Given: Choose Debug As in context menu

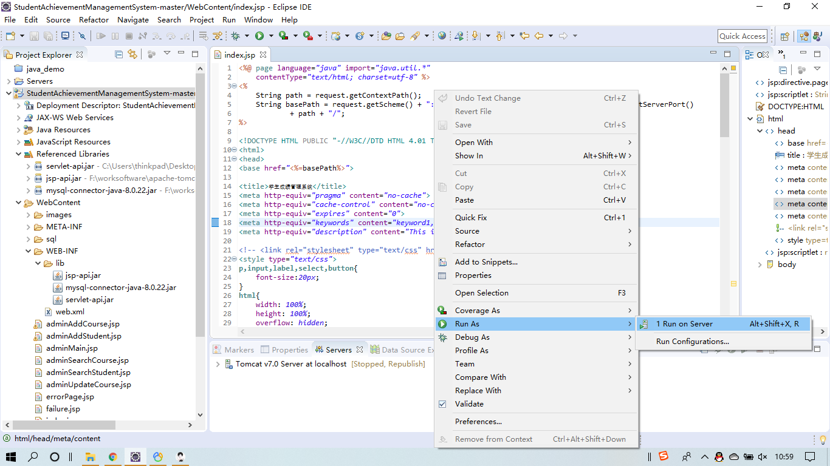Looking at the screenshot, I should 472,337.
